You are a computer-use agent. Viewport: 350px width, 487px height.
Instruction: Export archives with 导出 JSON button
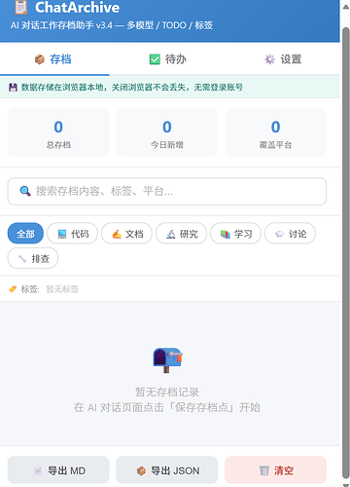pos(167,470)
